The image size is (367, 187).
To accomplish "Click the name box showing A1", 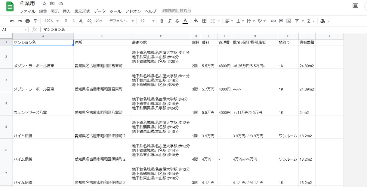I will point(14,29).
